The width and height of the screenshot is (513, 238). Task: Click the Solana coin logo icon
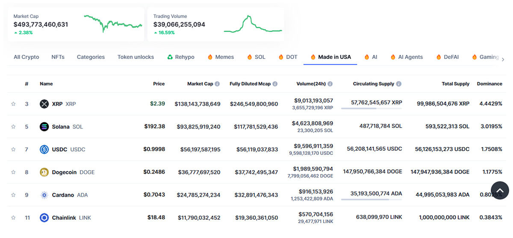point(44,127)
